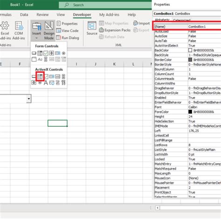
Task: Open the Help ribbon tab
Action: 131,14
